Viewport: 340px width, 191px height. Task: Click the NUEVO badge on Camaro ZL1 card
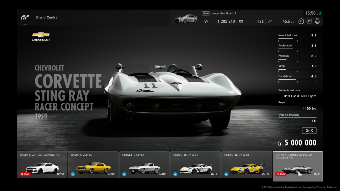click(25, 174)
